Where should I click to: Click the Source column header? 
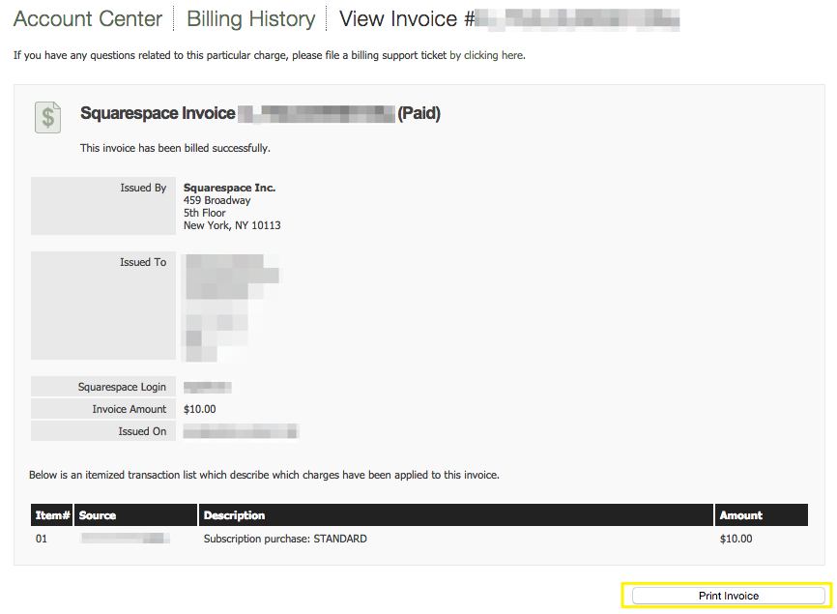[98, 515]
